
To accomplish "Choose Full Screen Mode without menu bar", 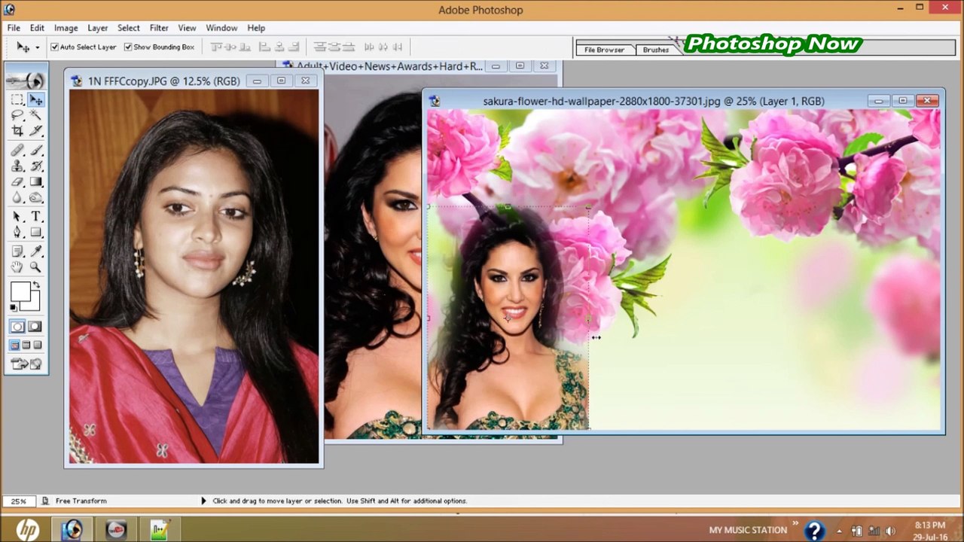I will pos(38,346).
